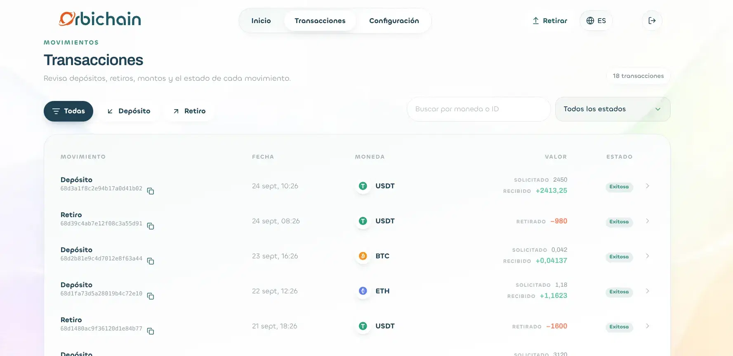Select the Transacciones tab

[320, 21]
